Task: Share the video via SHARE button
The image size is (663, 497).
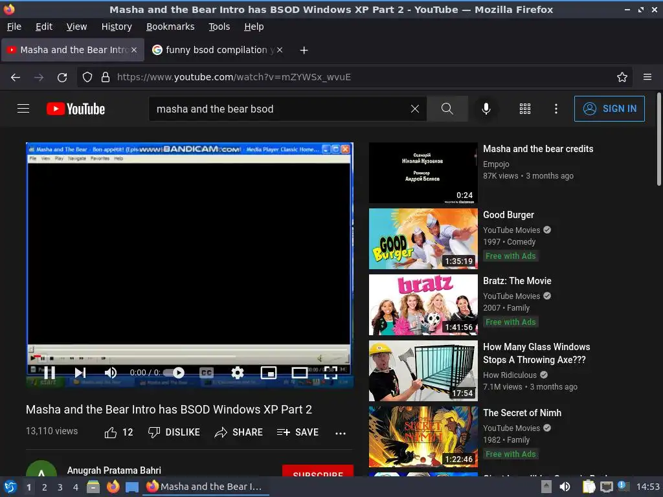Action: pyautogui.click(x=238, y=432)
